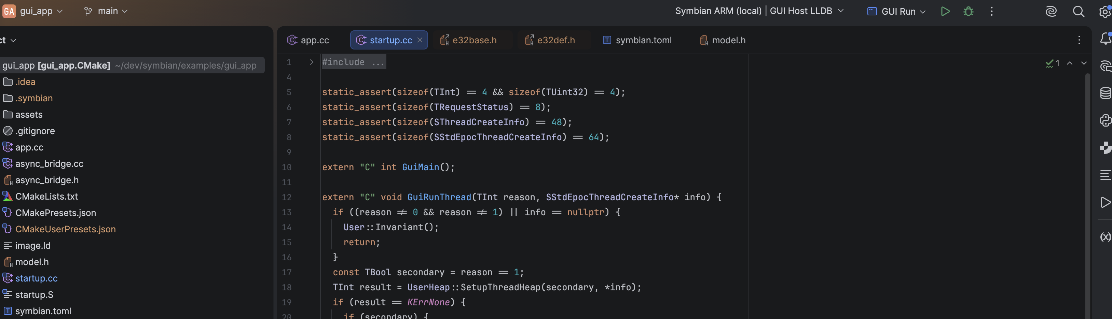
Task: Run the GUI Run configuration
Action: [x=945, y=11]
